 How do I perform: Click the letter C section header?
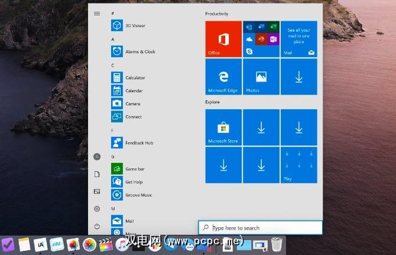tap(113, 65)
